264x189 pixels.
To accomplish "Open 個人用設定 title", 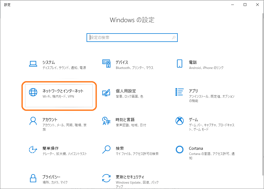I will (126, 91).
